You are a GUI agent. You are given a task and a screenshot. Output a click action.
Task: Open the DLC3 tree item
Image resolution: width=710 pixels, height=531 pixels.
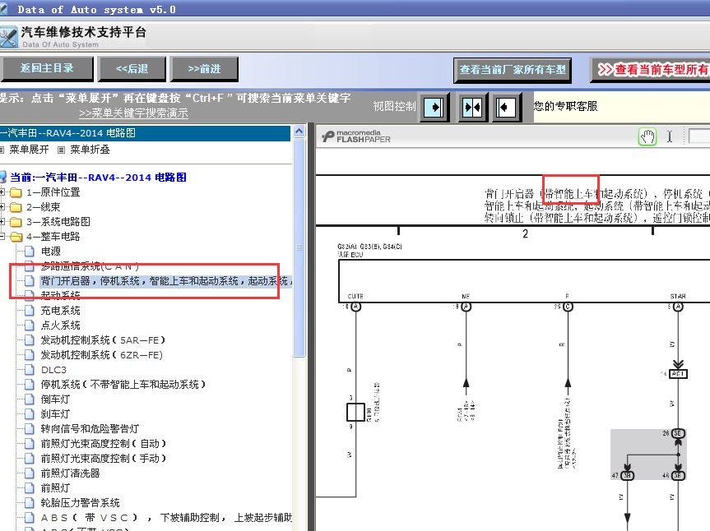tap(53, 370)
